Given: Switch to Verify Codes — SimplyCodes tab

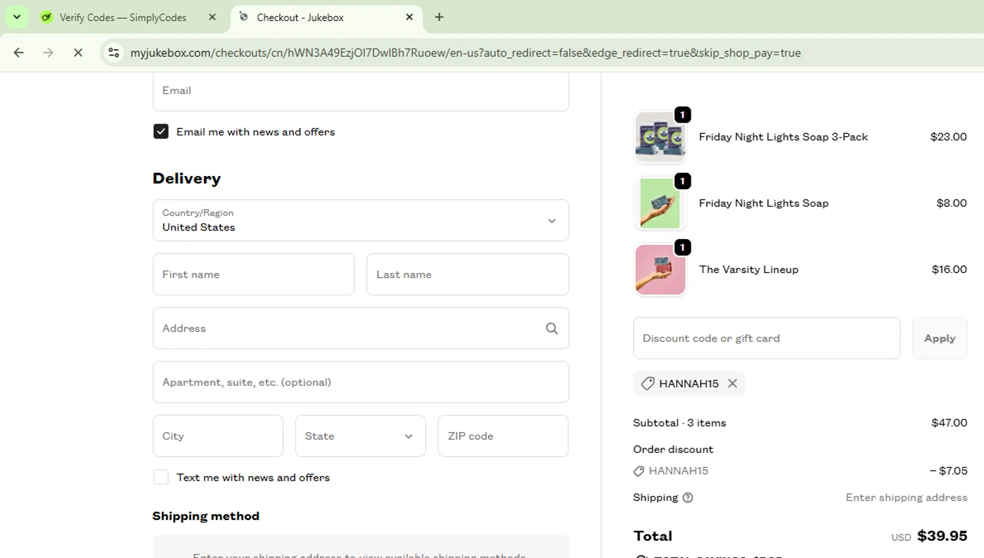Looking at the screenshot, I should click(123, 18).
